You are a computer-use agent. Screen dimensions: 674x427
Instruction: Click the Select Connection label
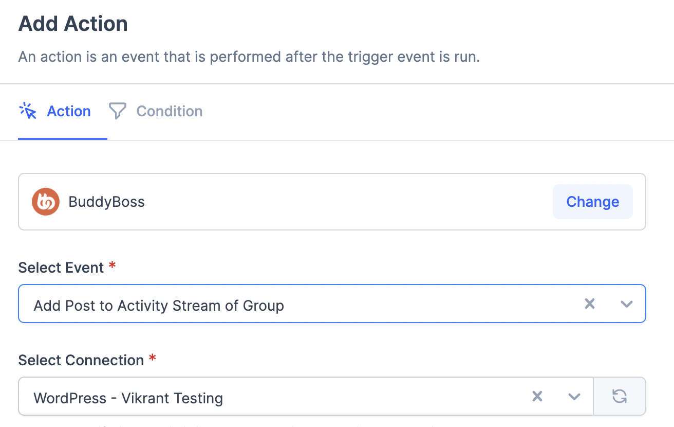(x=81, y=360)
